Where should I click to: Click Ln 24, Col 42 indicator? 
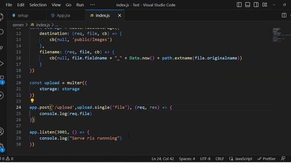tap(163, 159)
